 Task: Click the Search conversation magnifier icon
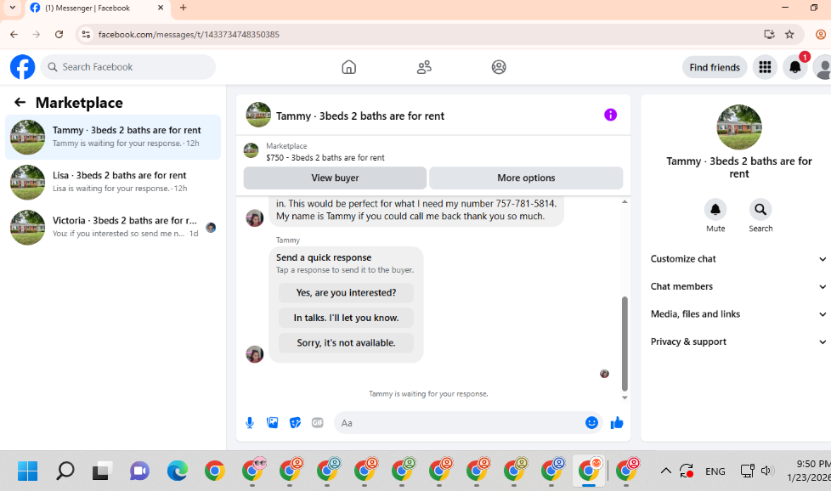[x=760, y=209]
